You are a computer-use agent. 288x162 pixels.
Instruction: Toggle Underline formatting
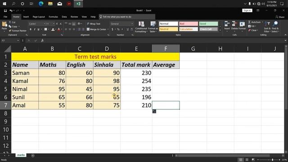[x=38, y=29]
